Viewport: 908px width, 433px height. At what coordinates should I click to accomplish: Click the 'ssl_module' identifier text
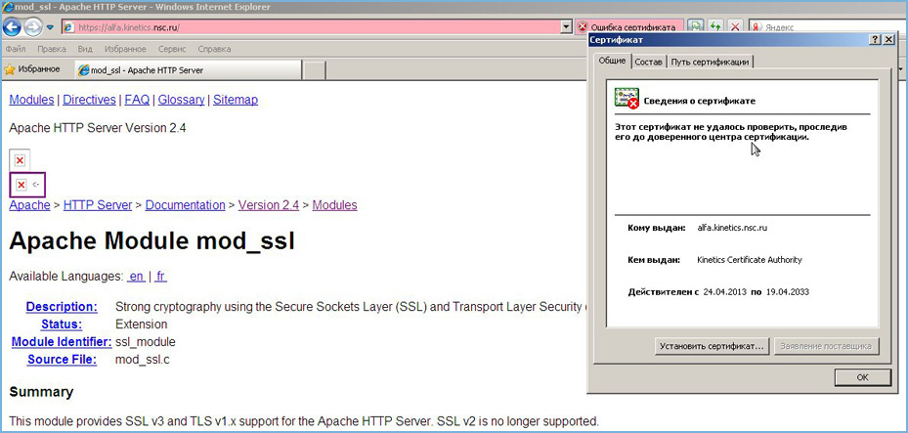146,341
